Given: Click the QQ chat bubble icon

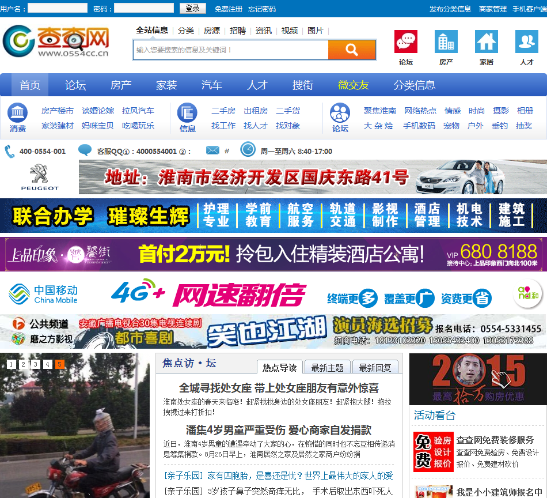Looking at the screenshot, I should (x=85, y=150).
